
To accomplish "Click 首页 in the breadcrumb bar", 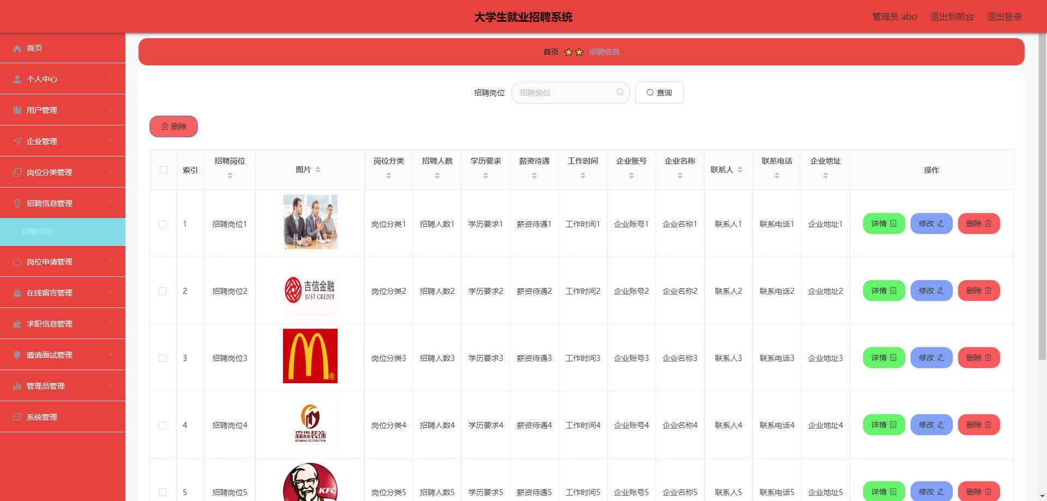I will point(551,52).
